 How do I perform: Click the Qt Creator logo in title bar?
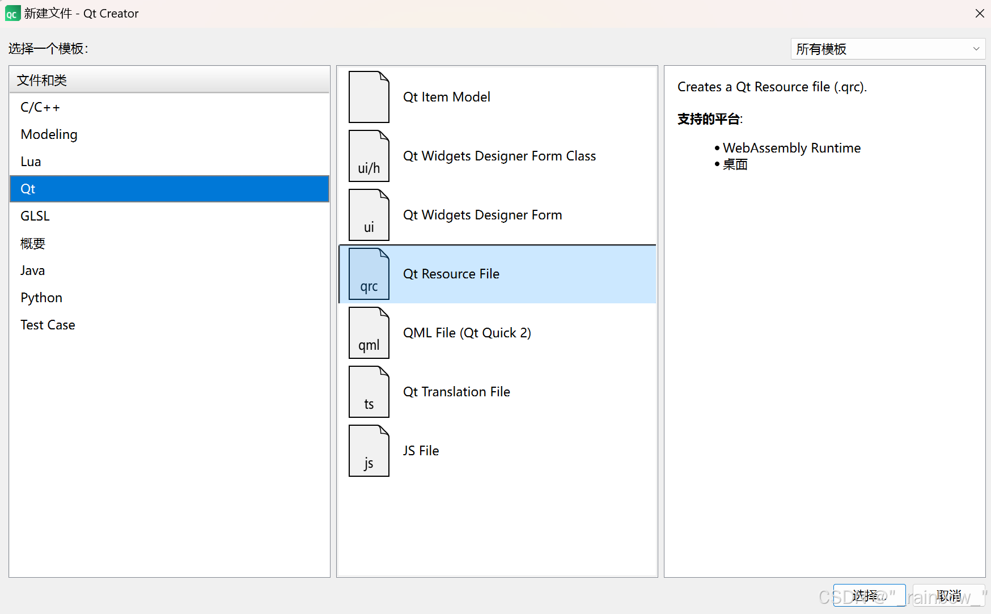click(12, 14)
